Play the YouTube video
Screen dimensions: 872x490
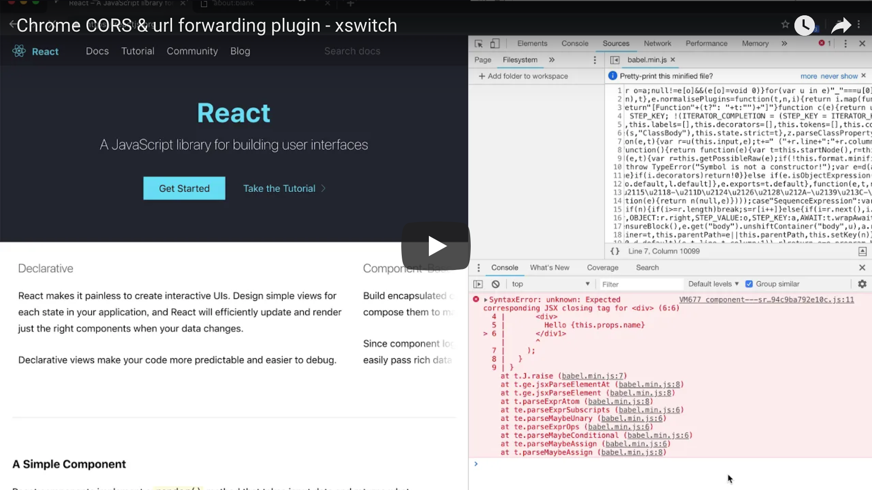click(x=435, y=246)
